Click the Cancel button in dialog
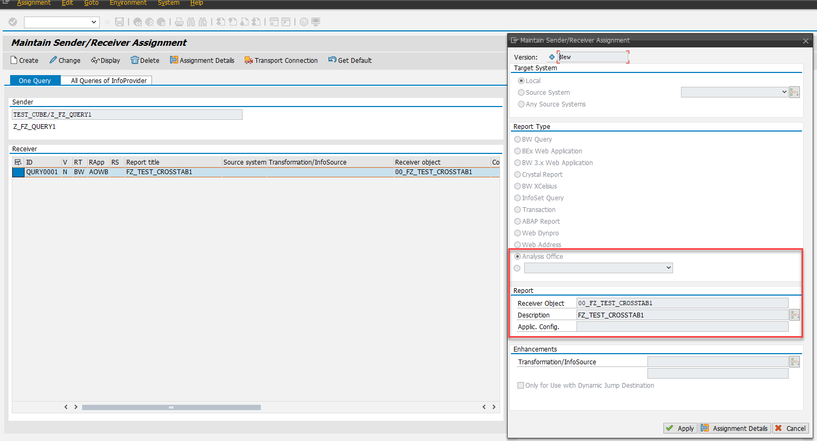817x441 pixels. [x=790, y=428]
